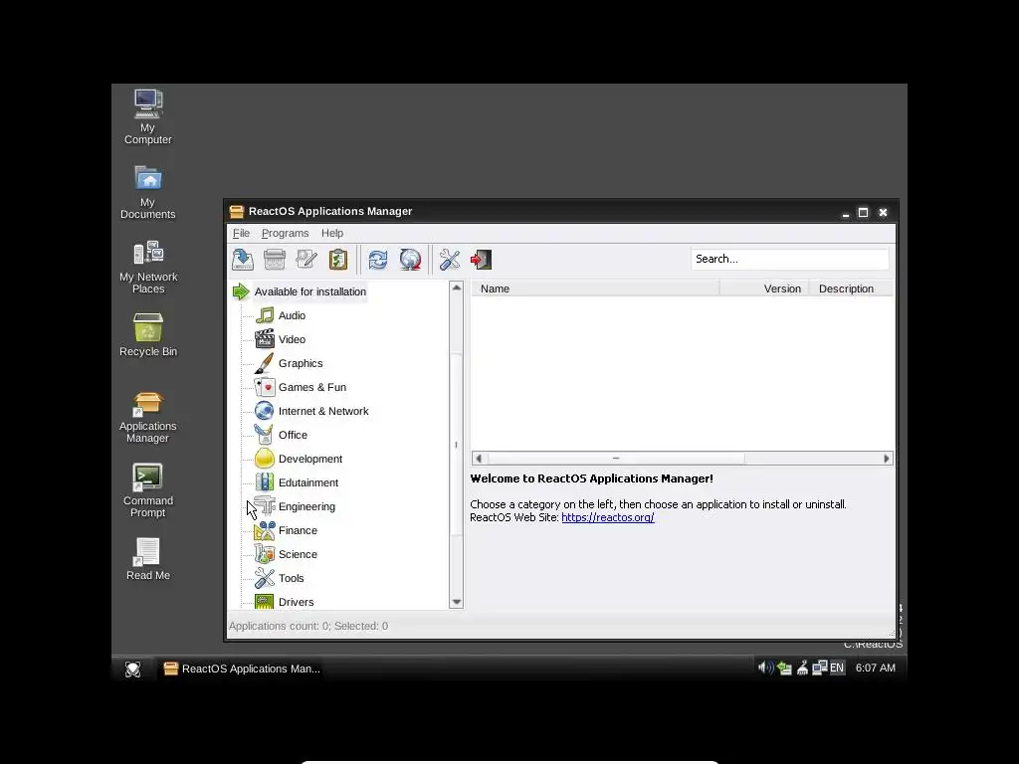Viewport: 1019px width, 764px height.
Task: Click the volume tray icon
Action: [765, 668]
